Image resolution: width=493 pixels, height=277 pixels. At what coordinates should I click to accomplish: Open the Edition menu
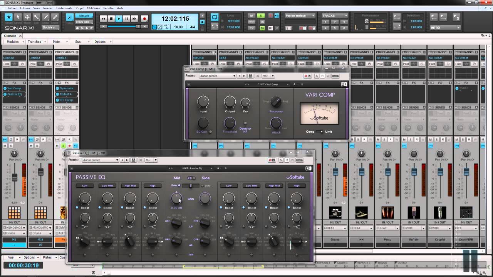(x=25, y=8)
